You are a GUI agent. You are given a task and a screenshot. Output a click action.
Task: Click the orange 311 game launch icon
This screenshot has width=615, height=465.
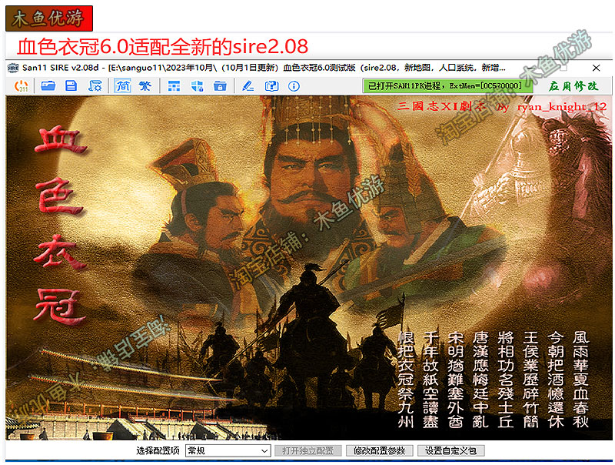(22, 85)
